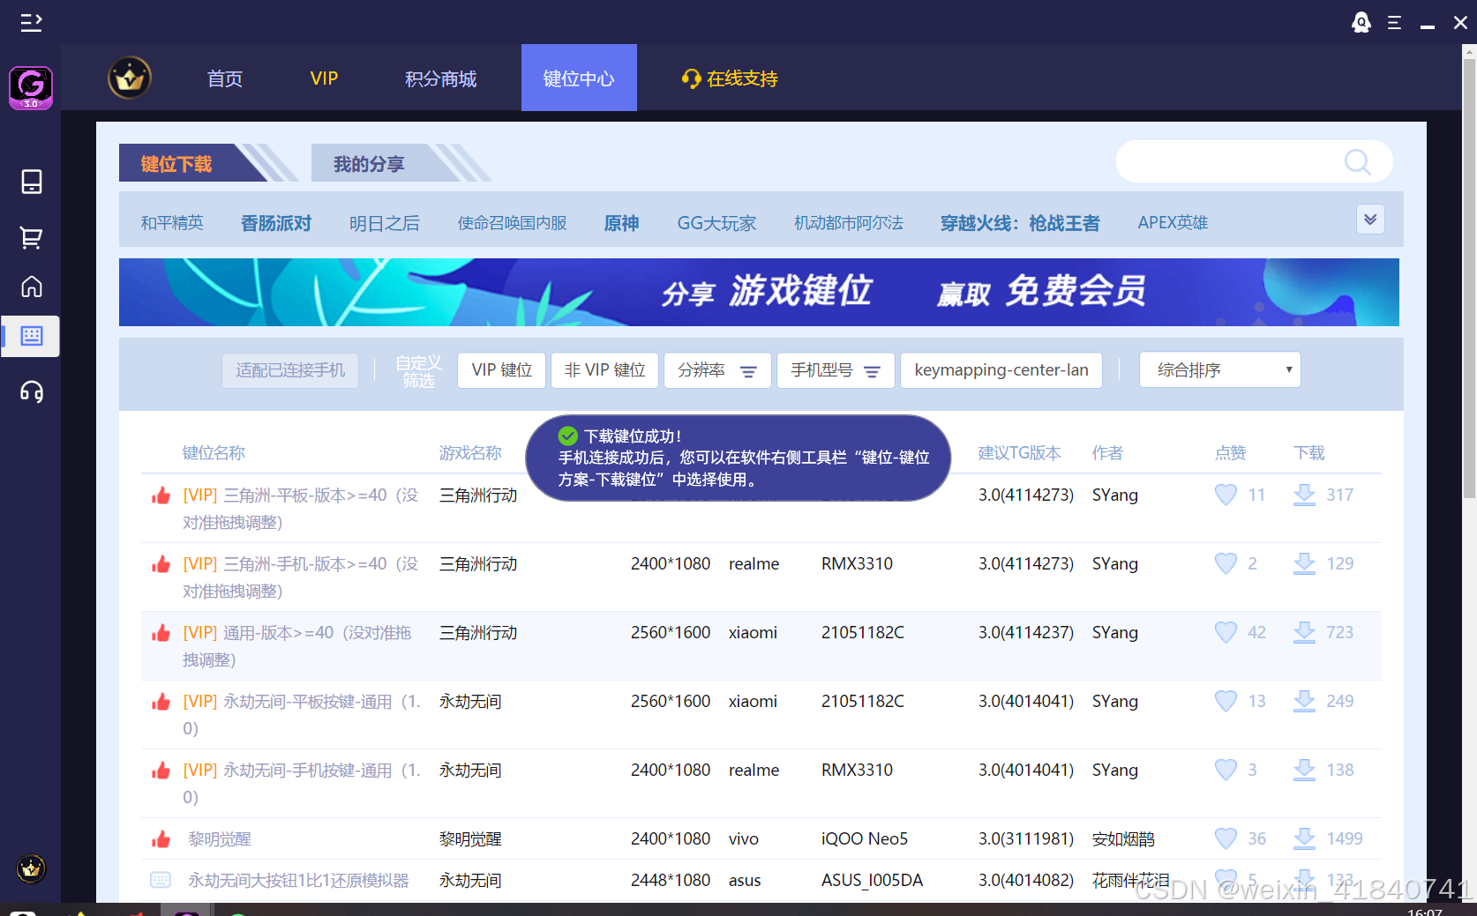Filter by game 和平精英

(x=172, y=223)
